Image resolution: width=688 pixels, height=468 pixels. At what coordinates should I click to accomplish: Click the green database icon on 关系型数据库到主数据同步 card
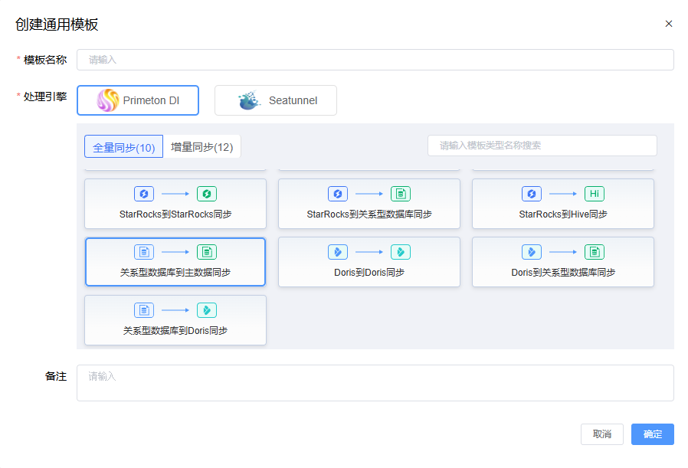click(205, 251)
